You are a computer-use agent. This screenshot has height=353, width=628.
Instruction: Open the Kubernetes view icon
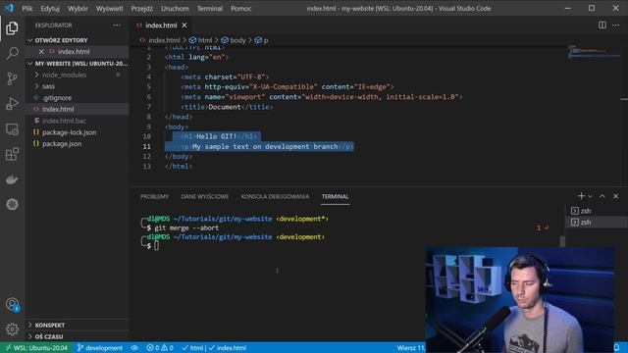(12, 205)
